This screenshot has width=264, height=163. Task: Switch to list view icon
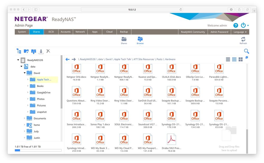[x=228, y=59]
